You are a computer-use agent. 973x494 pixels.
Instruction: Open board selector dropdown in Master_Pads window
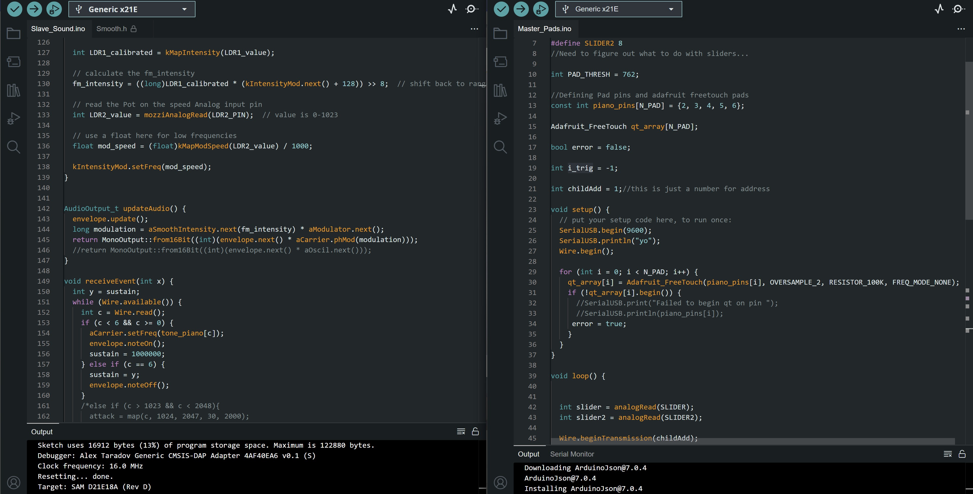(x=618, y=9)
